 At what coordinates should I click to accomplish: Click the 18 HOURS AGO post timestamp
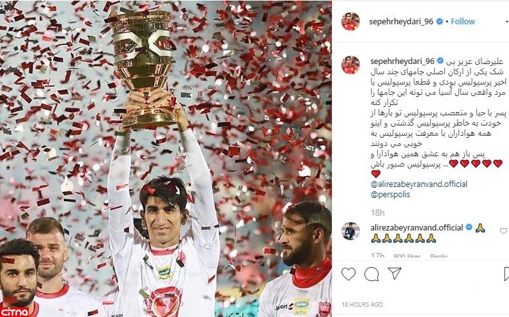click(x=362, y=305)
